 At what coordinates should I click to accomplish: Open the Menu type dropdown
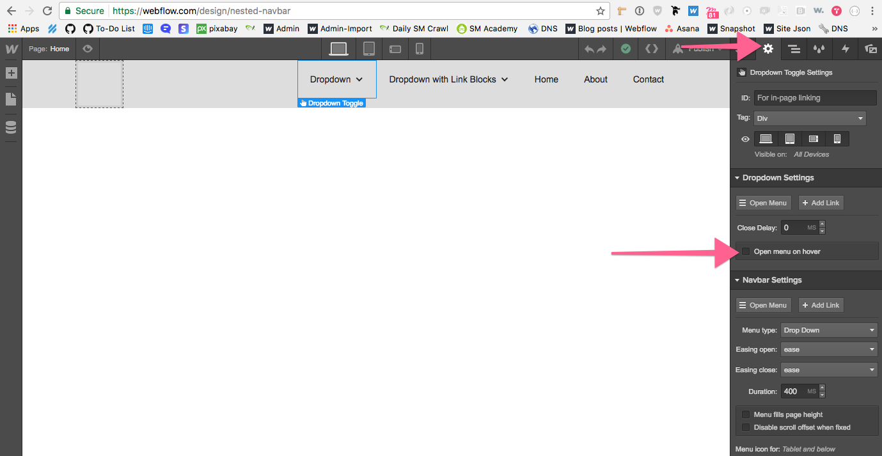829,329
